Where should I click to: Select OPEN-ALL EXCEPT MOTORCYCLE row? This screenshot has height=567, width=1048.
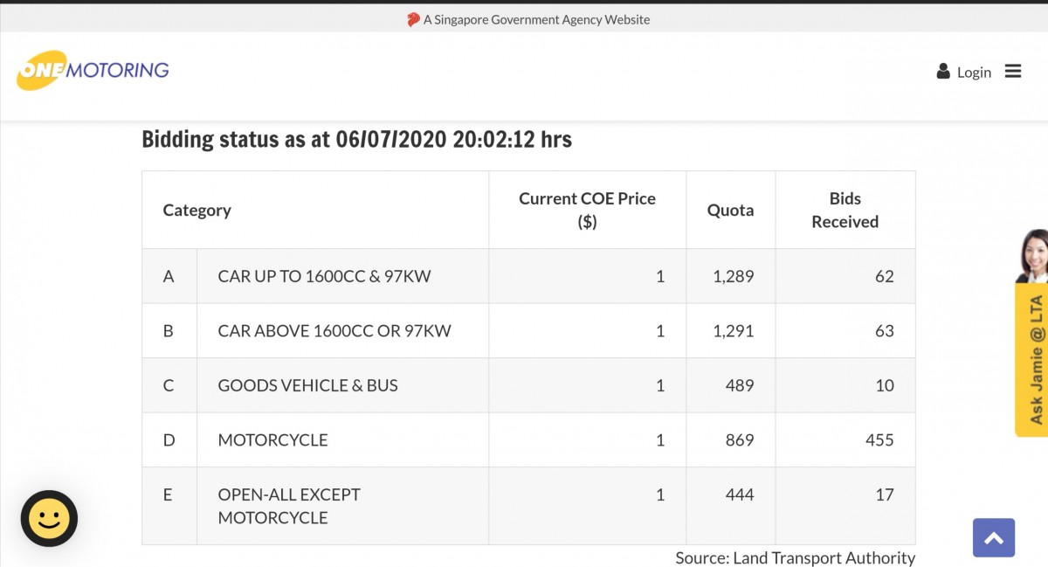pos(528,506)
